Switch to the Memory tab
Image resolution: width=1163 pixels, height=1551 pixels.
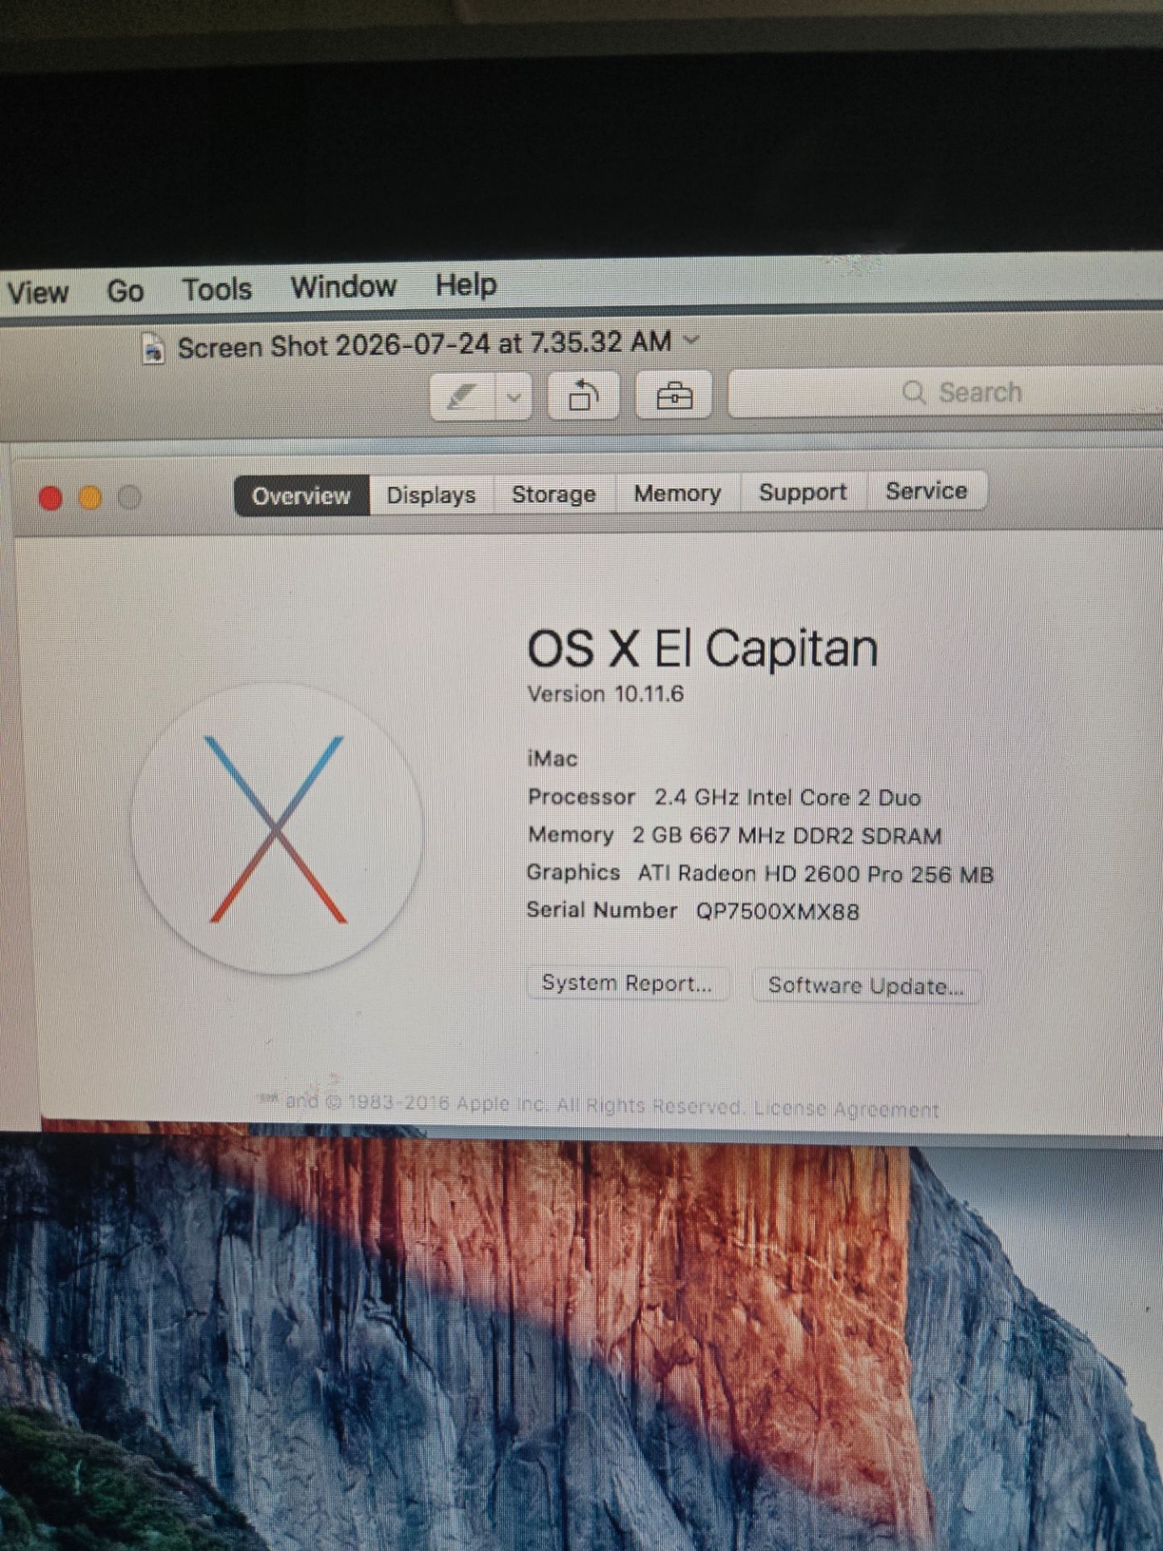678,493
